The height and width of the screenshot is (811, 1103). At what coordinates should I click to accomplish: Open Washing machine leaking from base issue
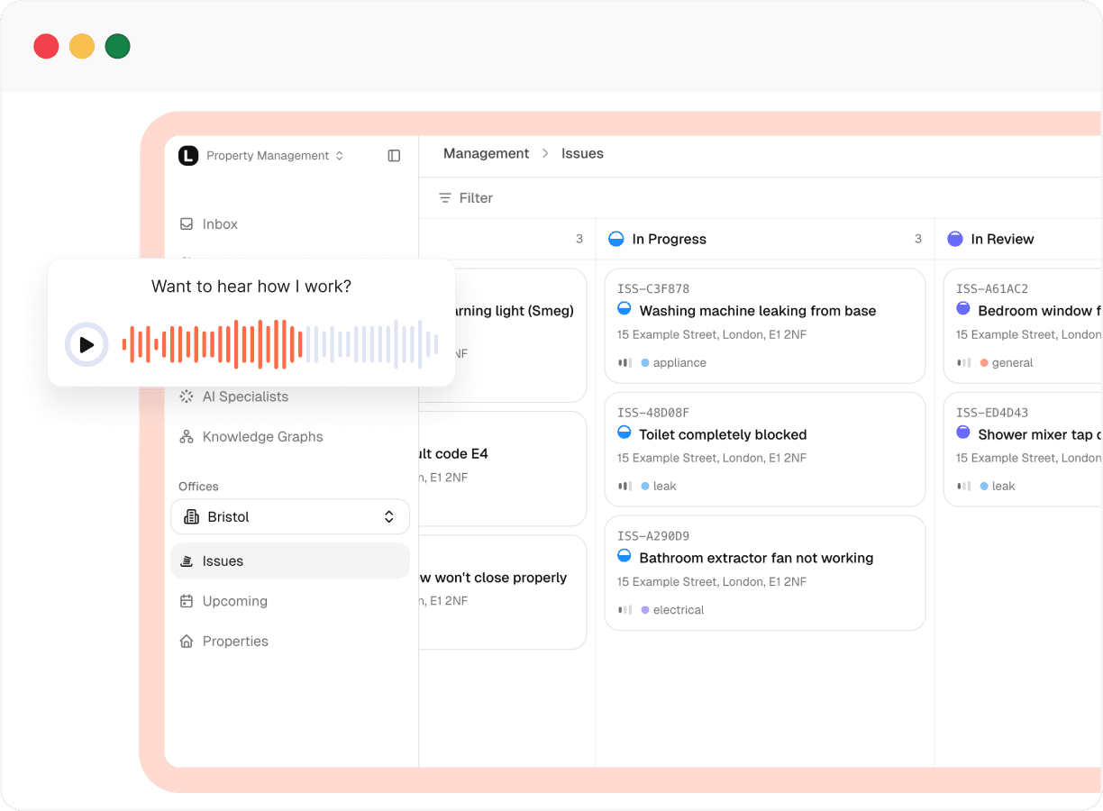point(757,311)
